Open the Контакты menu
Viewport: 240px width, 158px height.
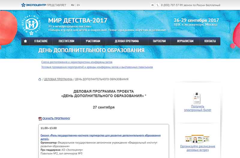[x=210, y=41]
